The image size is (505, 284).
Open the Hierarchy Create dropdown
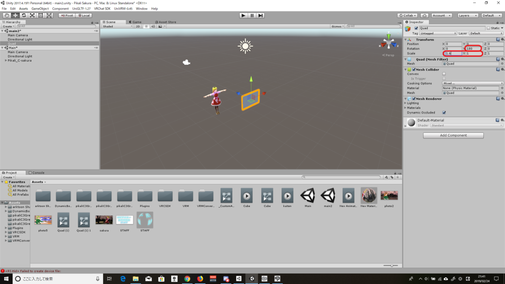(x=8, y=27)
